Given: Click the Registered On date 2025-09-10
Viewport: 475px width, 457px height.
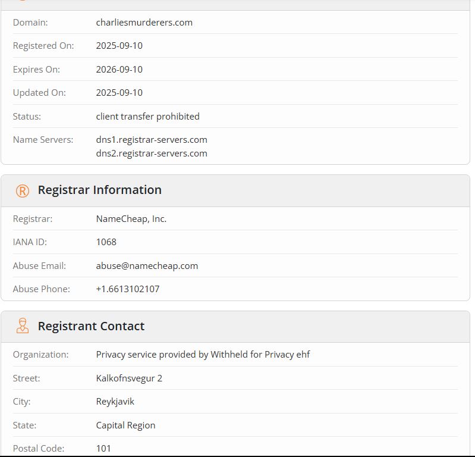Looking at the screenshot, I should 119,46.
